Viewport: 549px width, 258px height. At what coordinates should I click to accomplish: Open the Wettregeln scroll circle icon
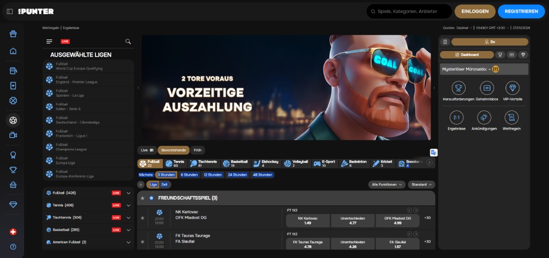pyautogui.click(x=512, y=117)
